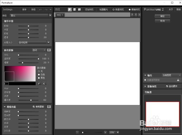Select the 精确预览 accurate preview radio
The width and height of the screenshot is (182, 135).
(130, 9)
